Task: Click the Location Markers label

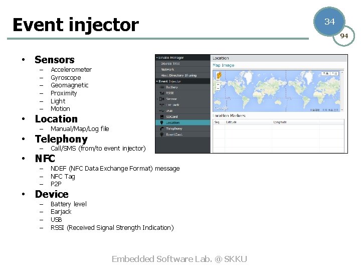Action: point(229,115)
